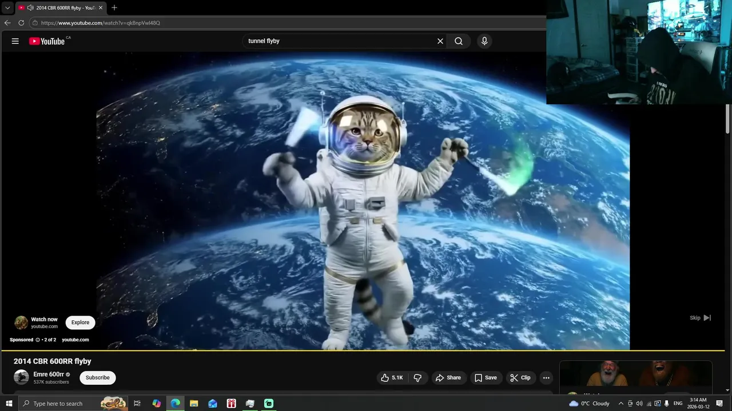Click the display cast tray icon

[658, 404]
